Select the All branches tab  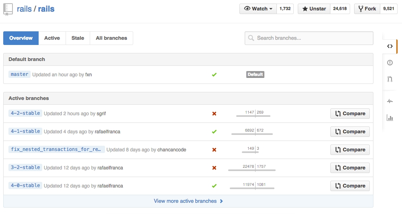[111, 38]
